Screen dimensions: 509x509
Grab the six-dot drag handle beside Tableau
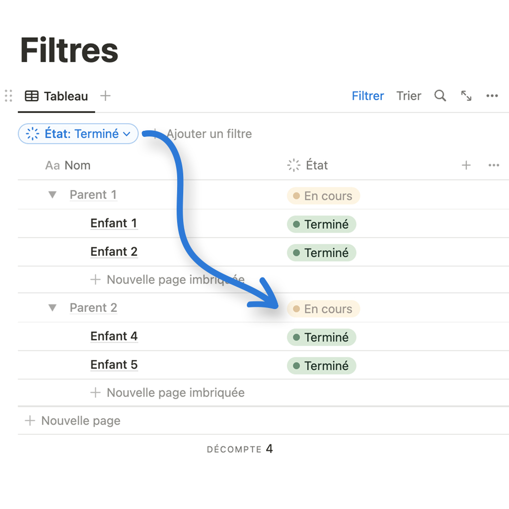coord(9,96)
